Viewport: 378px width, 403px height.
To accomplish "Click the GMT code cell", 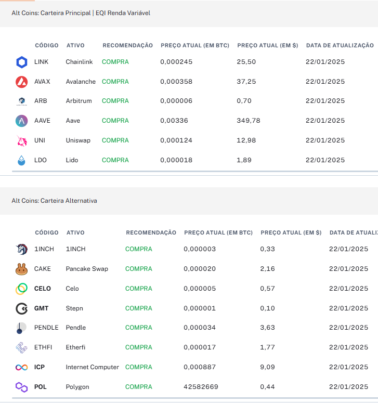I will point(42,308).
